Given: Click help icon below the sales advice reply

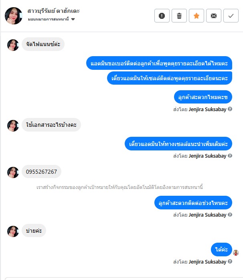Looking at the screenshot, I should pyautogui.click(x=230, y=156).
